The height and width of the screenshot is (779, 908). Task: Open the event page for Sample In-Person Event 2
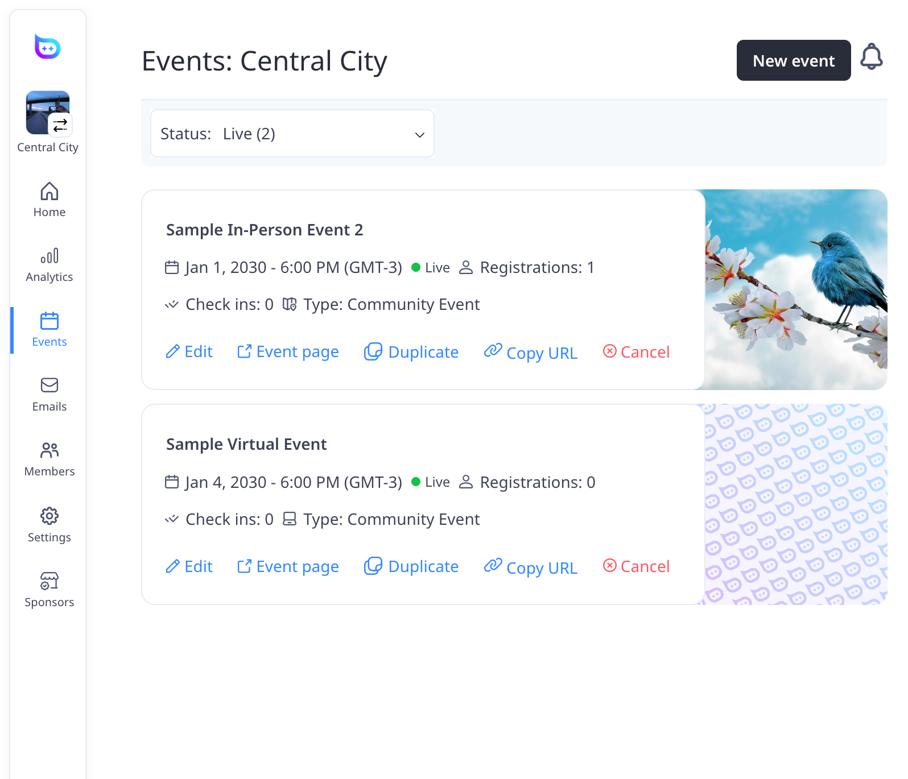(288, 352)
